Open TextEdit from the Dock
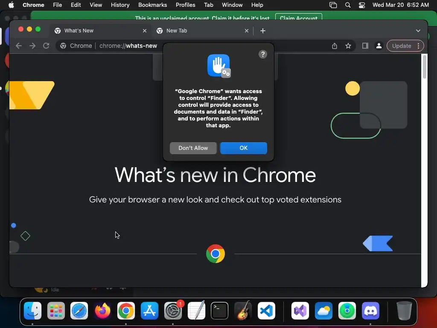Screen dimensions: 437x328 tap(196, 310)
